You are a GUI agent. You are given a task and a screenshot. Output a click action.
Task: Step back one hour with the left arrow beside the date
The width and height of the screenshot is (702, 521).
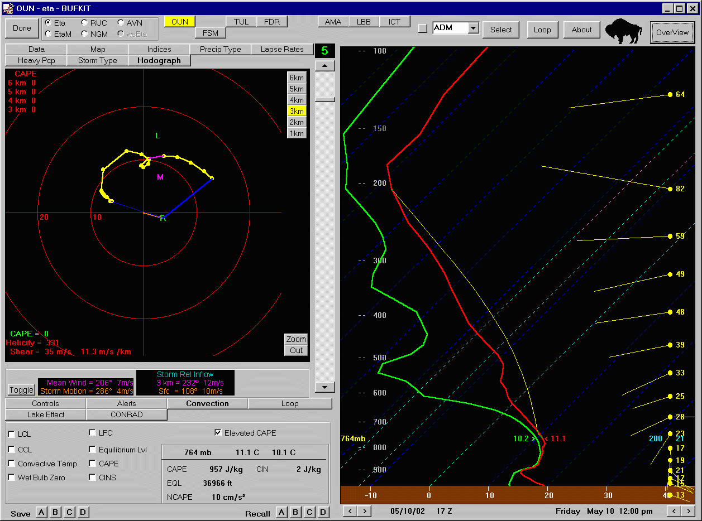coord(350,511)
